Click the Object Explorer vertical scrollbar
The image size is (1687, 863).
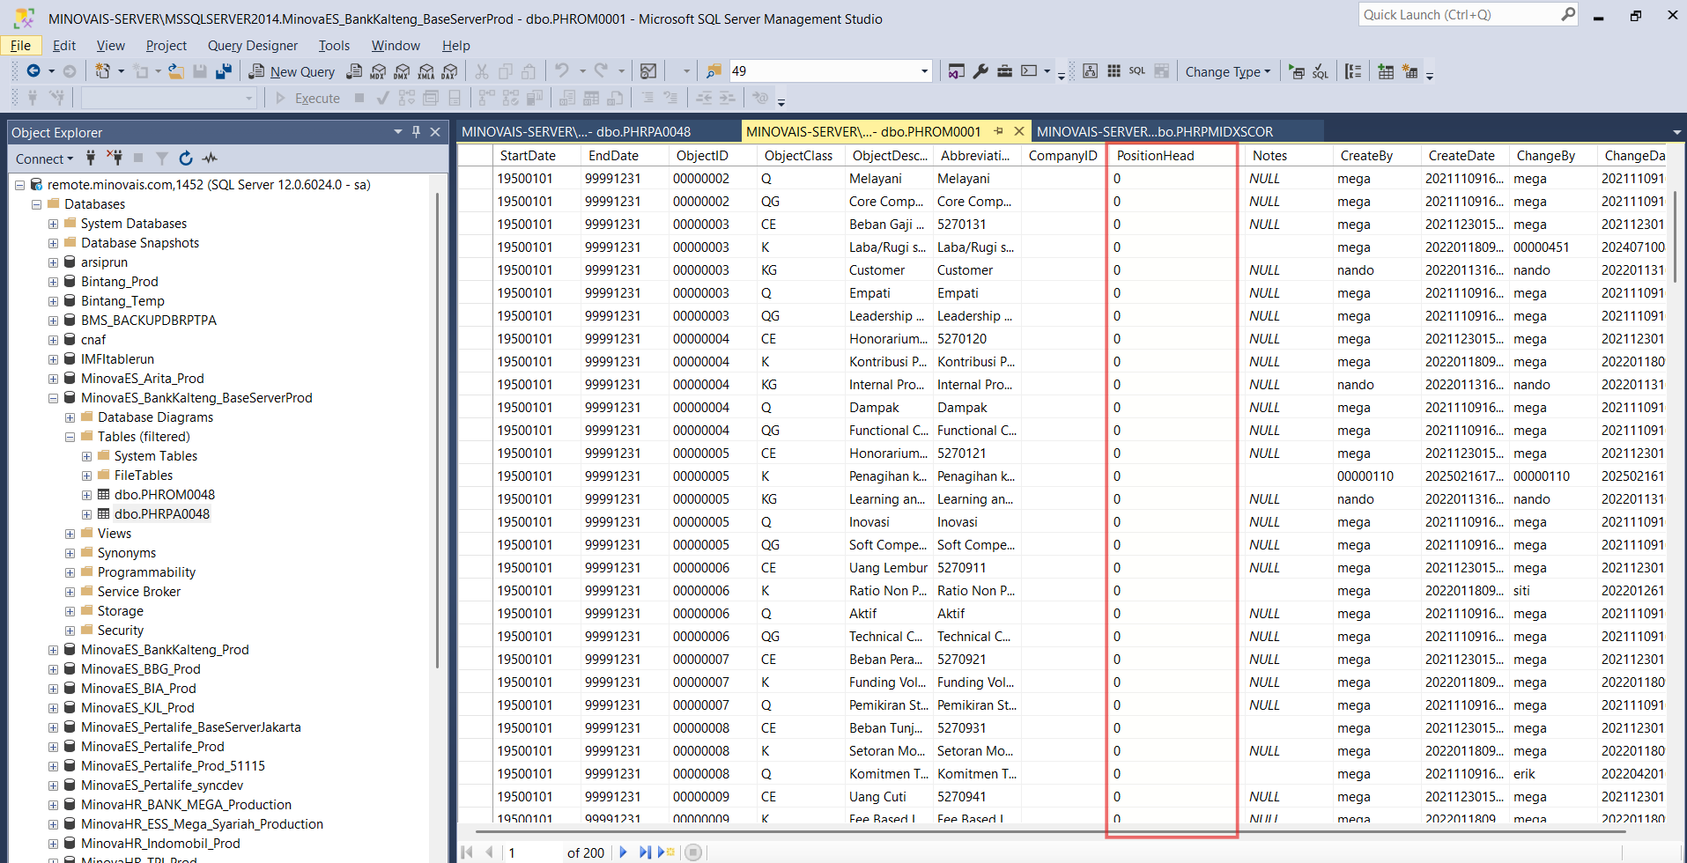pos(438,431)
